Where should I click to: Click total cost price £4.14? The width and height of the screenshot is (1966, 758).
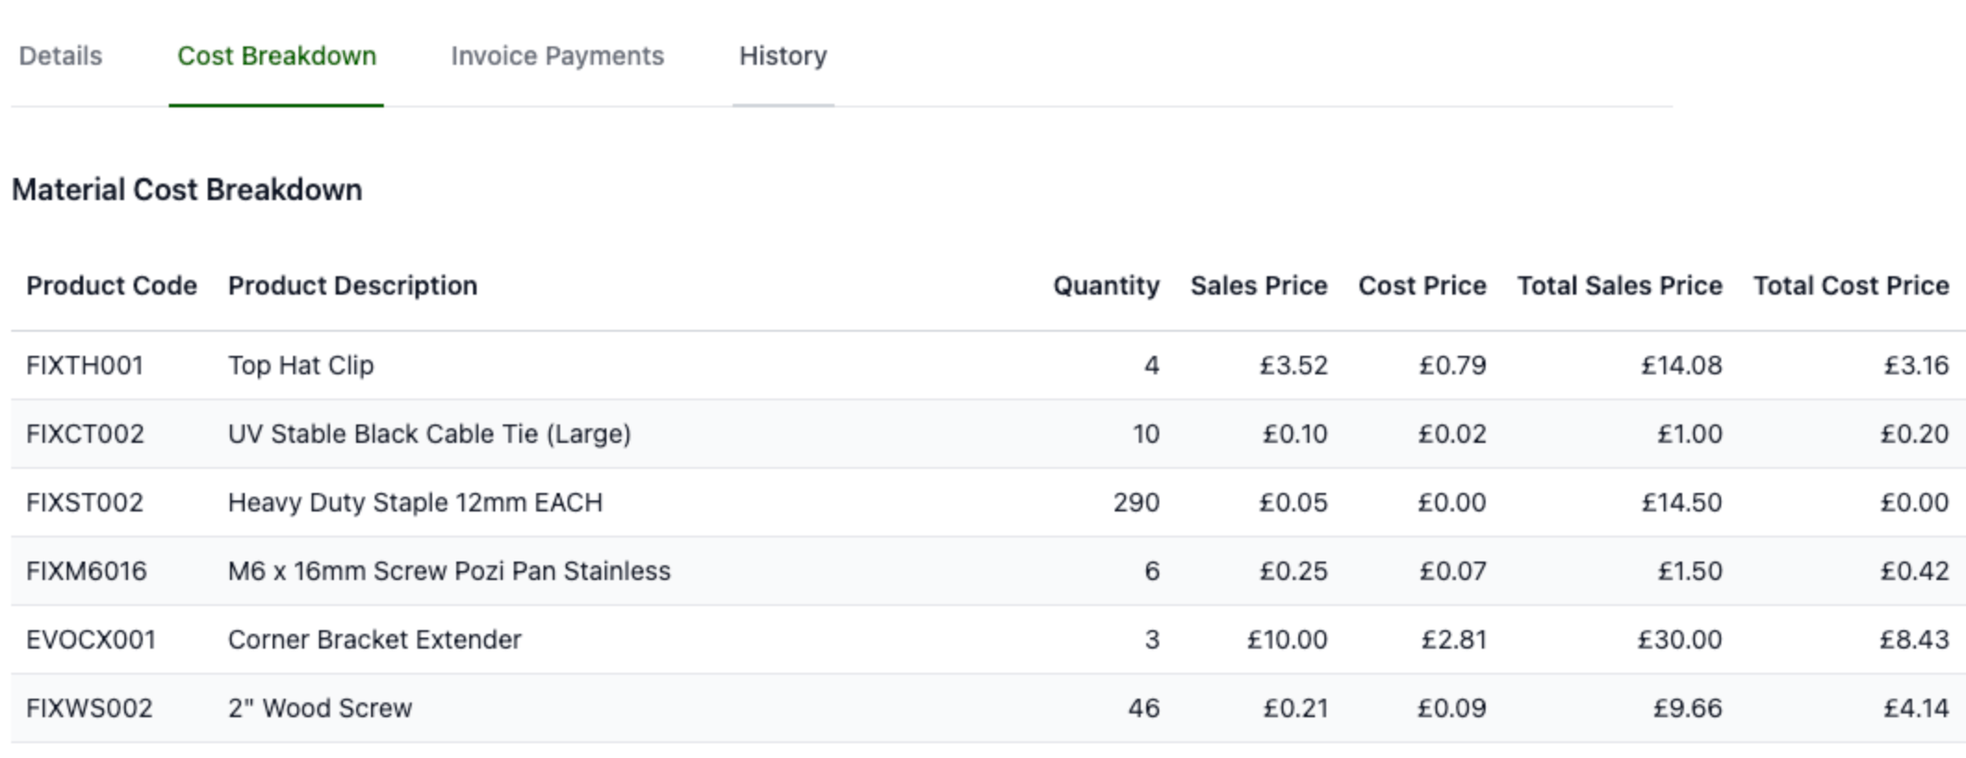tap(1916, 708)
